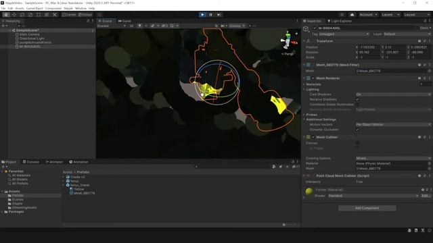Open the Assets menu

click(x=20, y=9)
